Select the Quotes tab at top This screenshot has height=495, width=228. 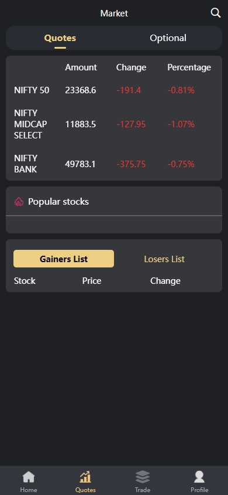pos(60,38)
